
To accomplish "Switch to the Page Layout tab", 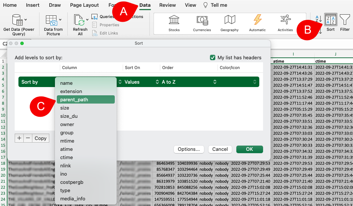I will pyautogui.click(x=84, y=5).
